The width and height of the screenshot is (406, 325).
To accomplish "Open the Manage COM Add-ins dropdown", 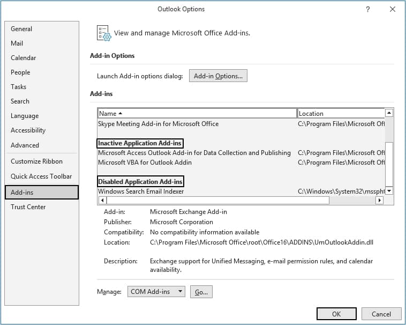I will point(156,292).
